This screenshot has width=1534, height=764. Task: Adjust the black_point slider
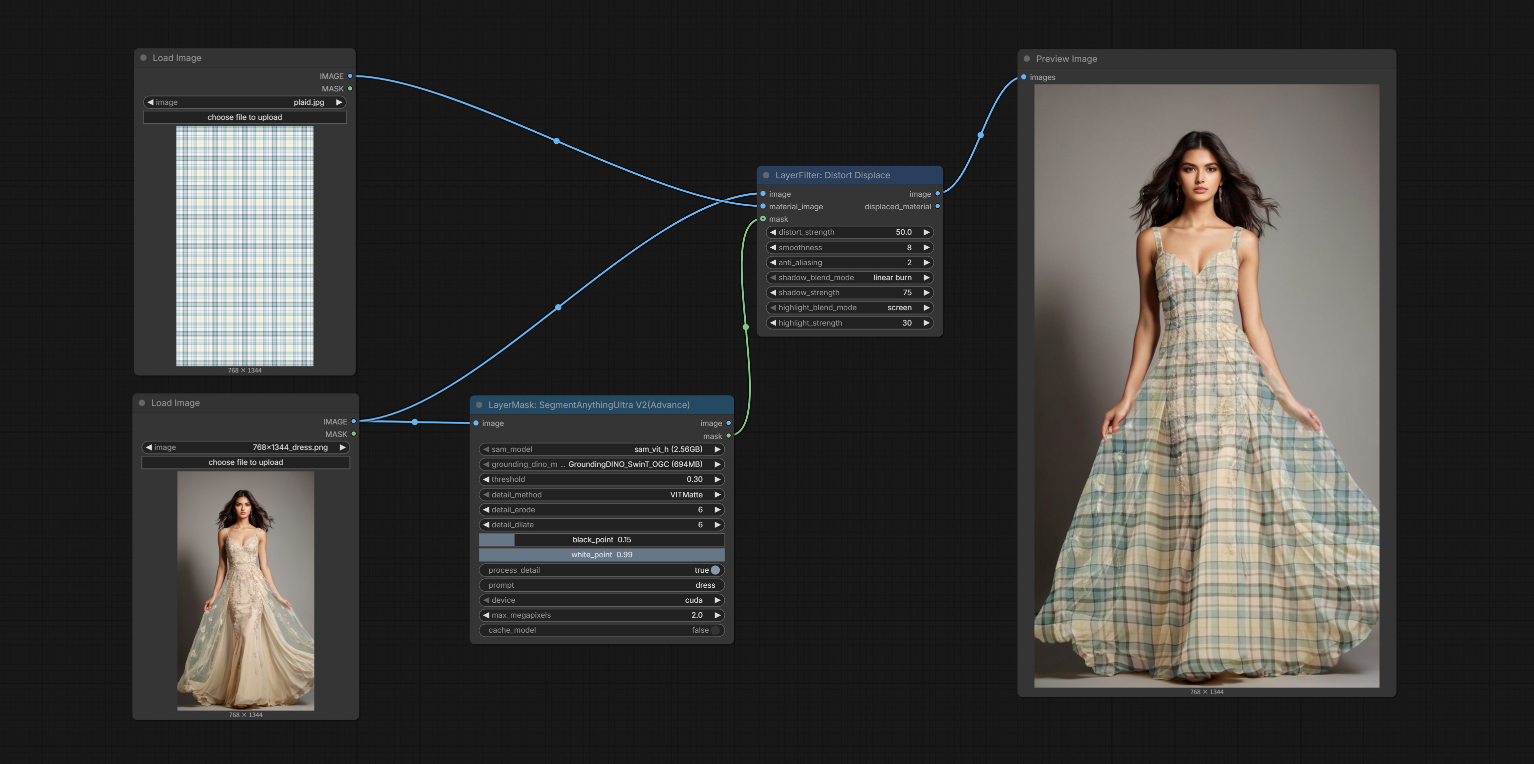601,540
